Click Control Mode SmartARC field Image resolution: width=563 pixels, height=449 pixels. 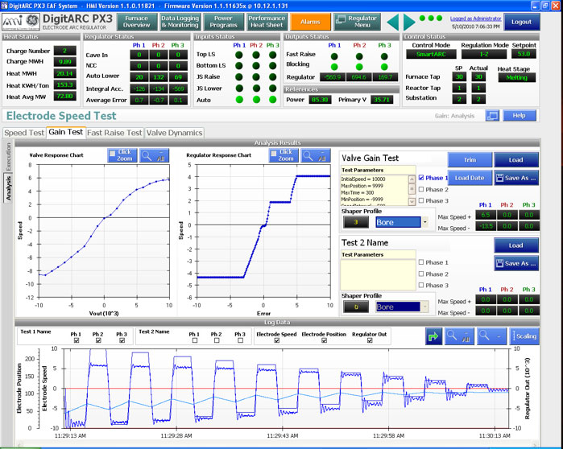point(431,54)
